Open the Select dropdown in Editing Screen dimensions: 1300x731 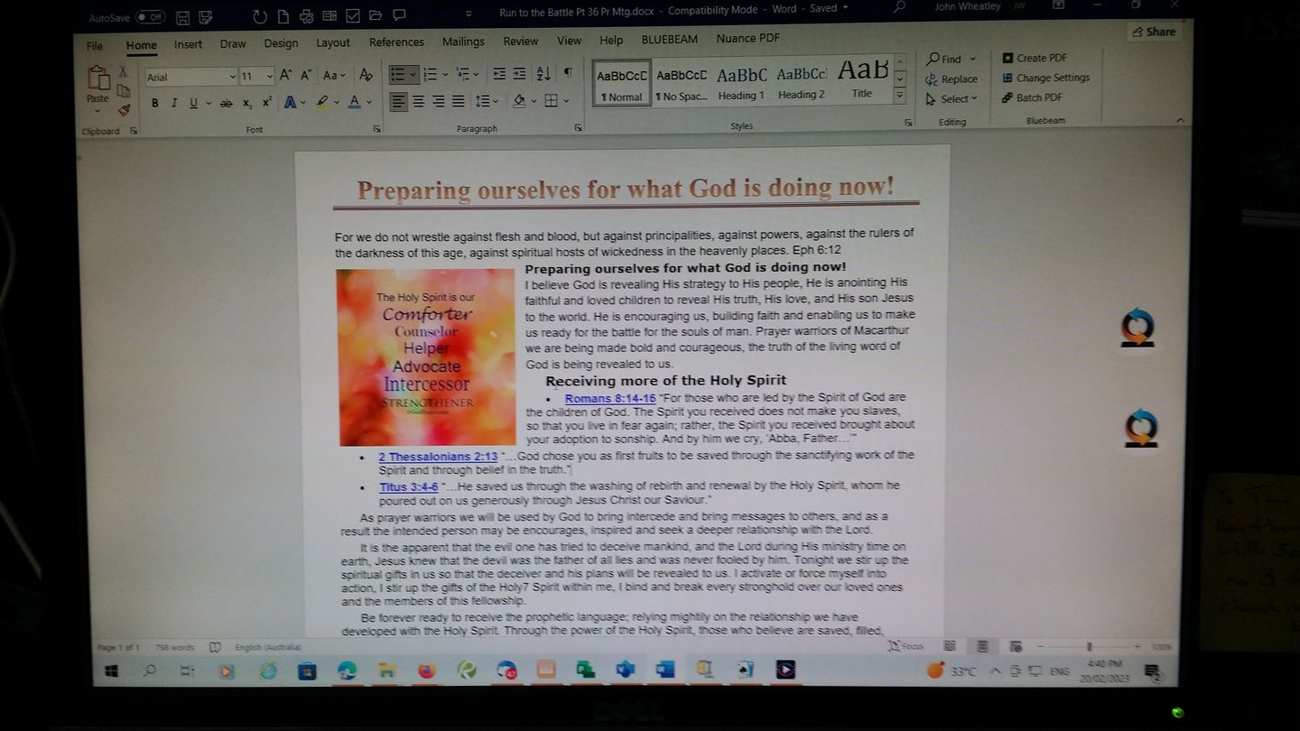click(x=952, y=98)
